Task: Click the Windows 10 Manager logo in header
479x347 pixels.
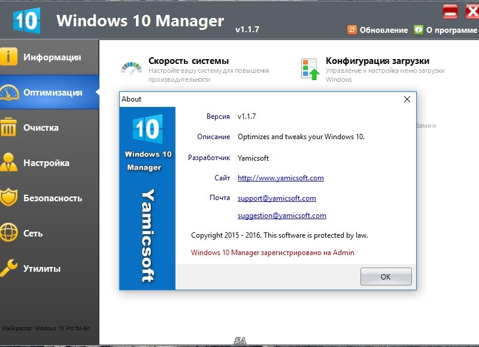Action: (26, 20)
